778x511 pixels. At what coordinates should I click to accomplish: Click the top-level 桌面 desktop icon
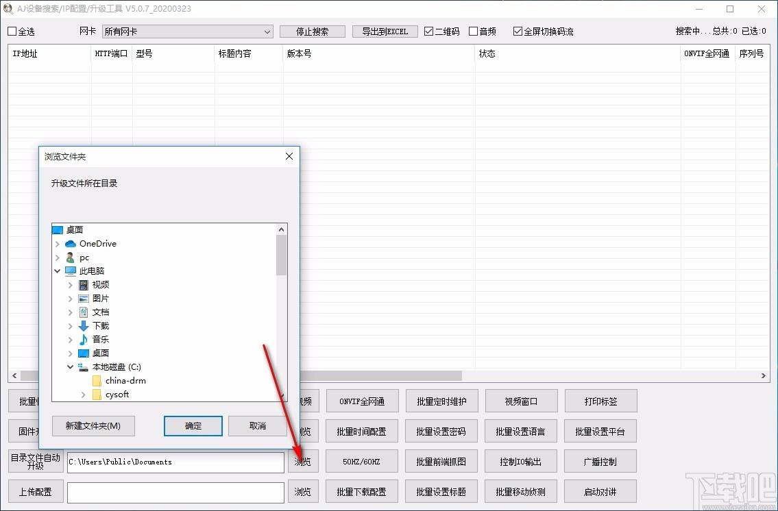(58, 230)
